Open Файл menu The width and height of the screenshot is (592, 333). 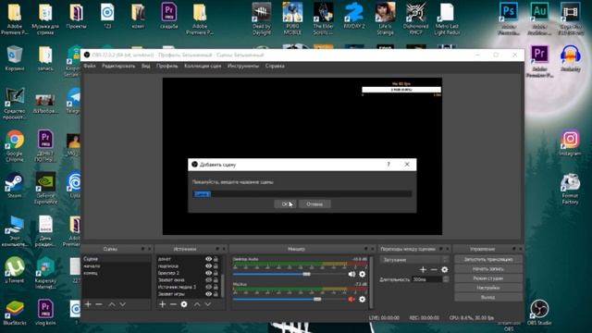coord(90,66)
